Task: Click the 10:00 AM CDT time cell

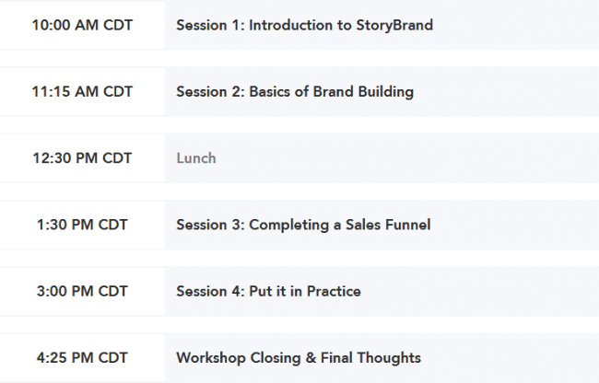Action: 82,26
